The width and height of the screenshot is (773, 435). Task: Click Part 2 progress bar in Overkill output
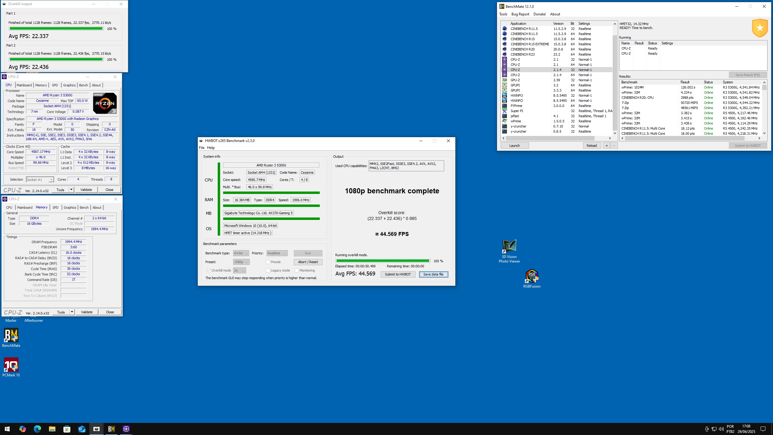[56, 60]
